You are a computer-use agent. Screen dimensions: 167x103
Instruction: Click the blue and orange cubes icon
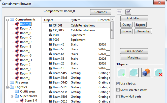[x=146, y=72]
